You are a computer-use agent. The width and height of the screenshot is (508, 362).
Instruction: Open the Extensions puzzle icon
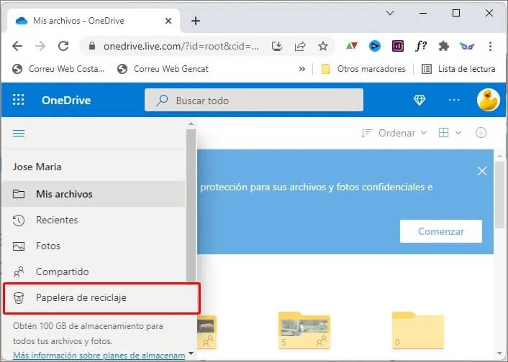[x=443, y=46]
